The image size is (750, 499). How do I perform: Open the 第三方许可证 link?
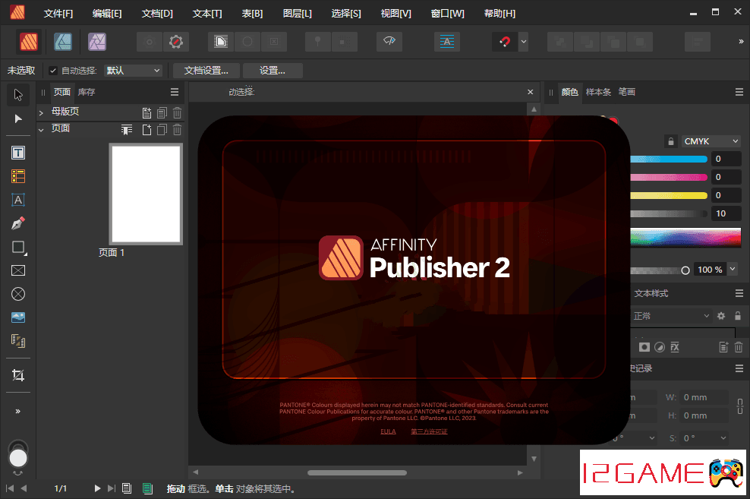click(429, 431)
